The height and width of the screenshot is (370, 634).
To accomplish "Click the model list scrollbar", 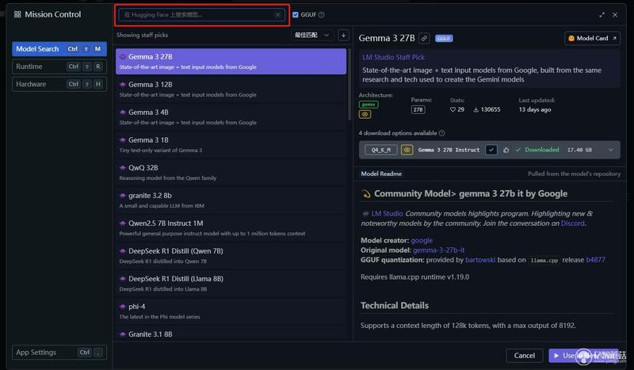I will coord(349,85).
